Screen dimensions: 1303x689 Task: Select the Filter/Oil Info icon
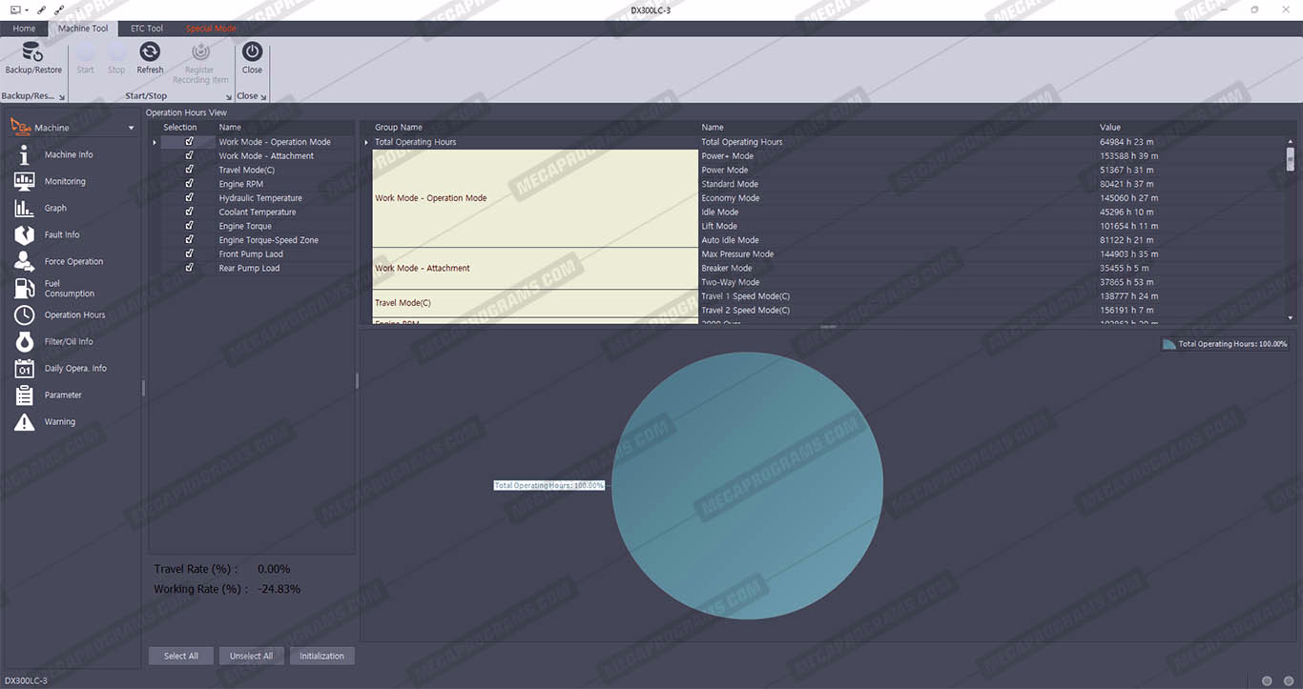25,341
